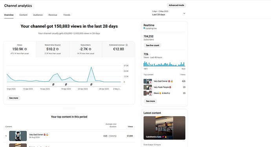Click See live count button
271x147 pixels.
click(152, 45)
